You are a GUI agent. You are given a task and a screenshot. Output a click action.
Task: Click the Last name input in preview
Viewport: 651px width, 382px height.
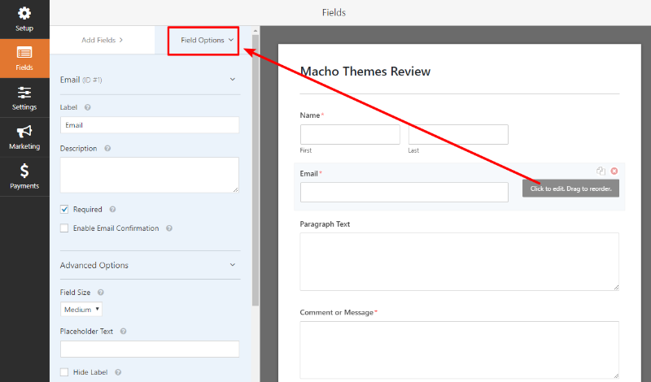pyautogui.click(x=458, y=134)
